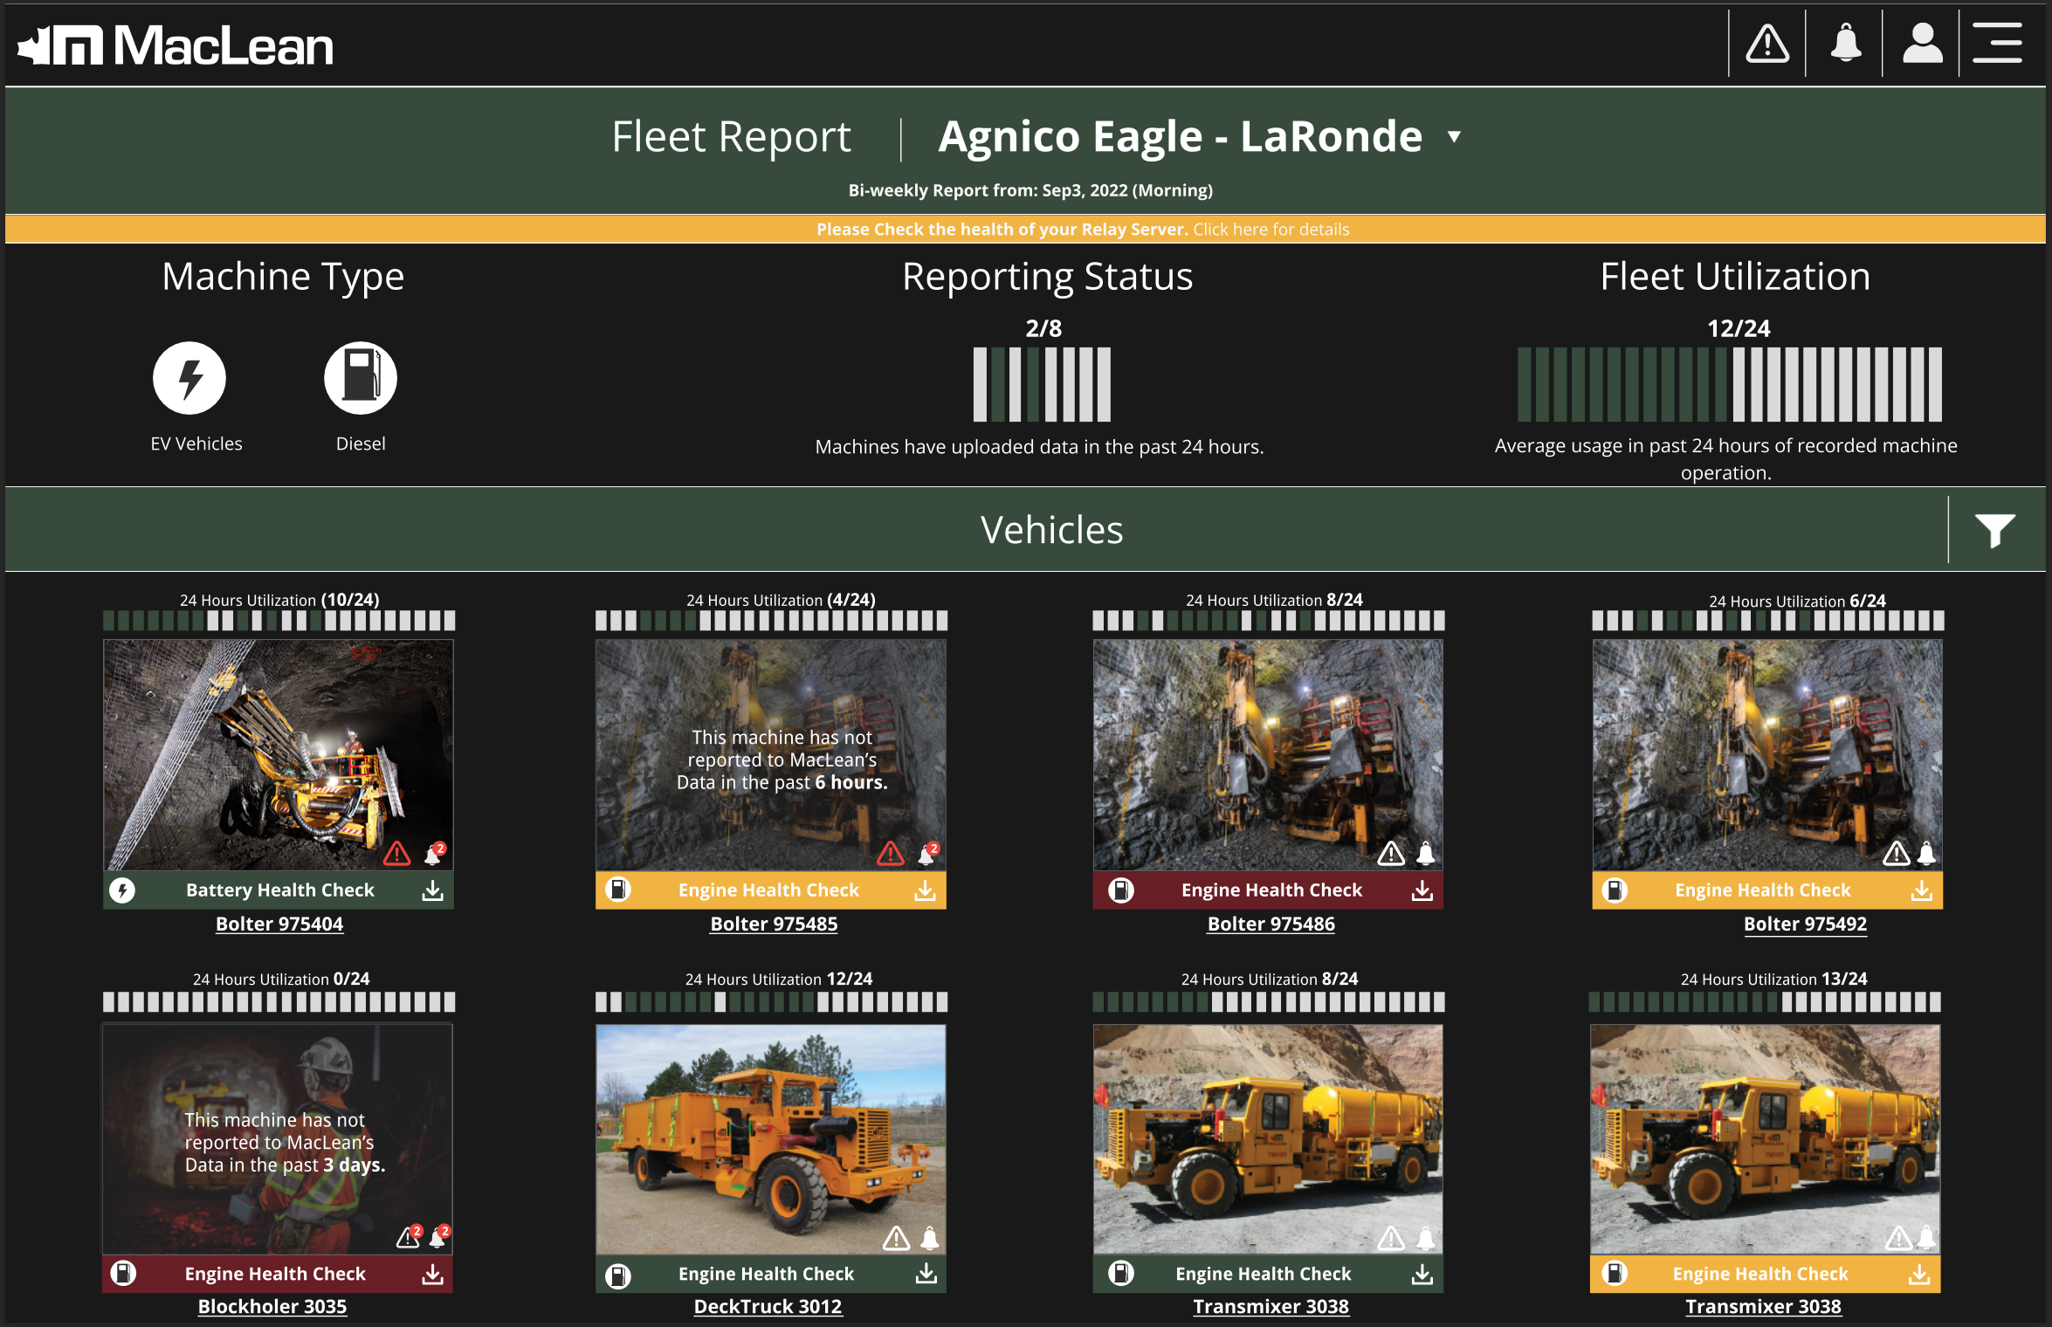Viewport: 2052px width, 1327px height.
Task: Click the Fleet Utilization 12/24 bar
Action: tap(1729, 385)
